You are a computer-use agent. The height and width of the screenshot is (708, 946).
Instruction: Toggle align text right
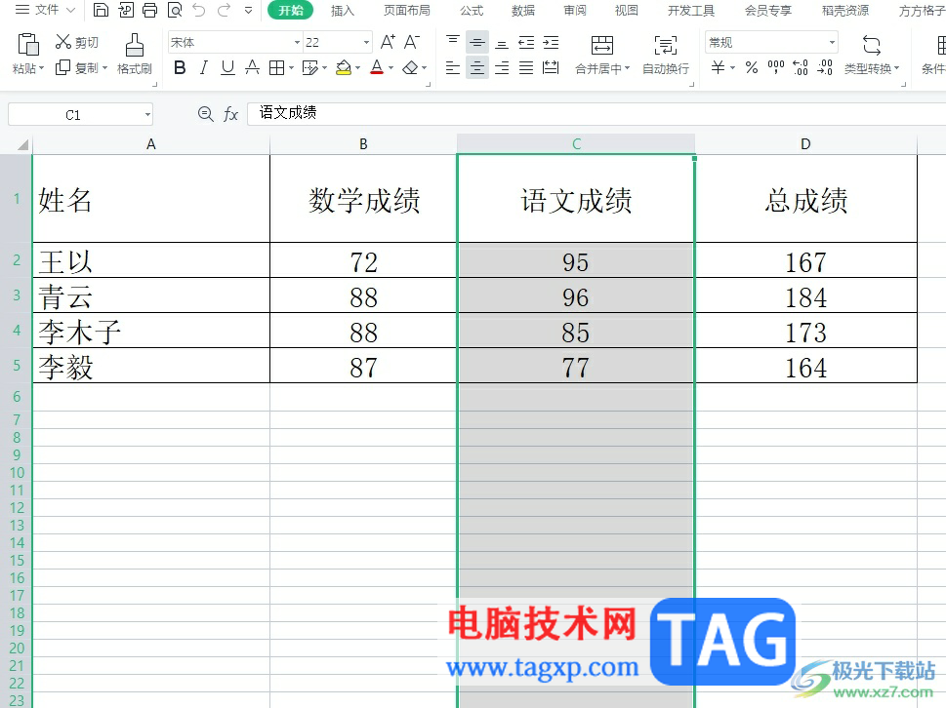tap(502, 67)
